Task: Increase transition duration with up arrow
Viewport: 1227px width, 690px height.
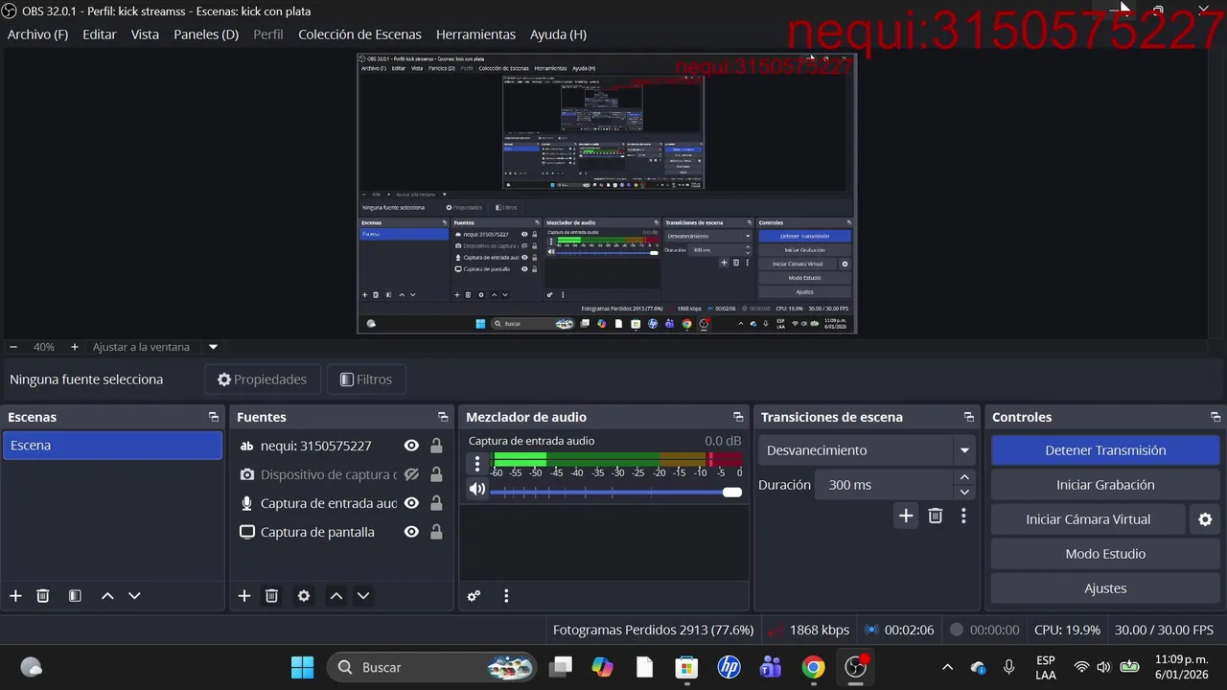Action: tap(964, 477)
